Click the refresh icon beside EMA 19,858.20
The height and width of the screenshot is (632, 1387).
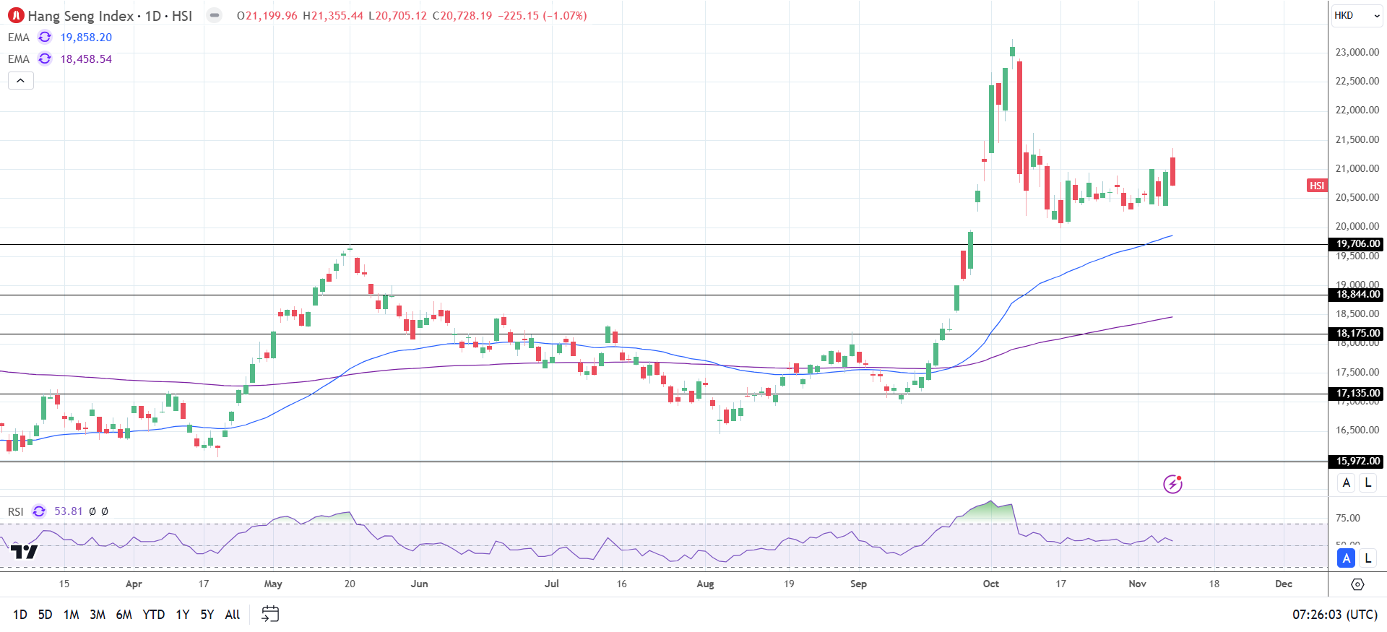click(x=45, y=37)
